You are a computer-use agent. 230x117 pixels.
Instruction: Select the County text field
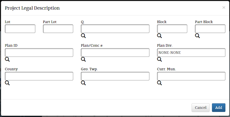39,76
